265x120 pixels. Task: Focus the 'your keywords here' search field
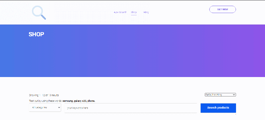click(x=131, y=108)
